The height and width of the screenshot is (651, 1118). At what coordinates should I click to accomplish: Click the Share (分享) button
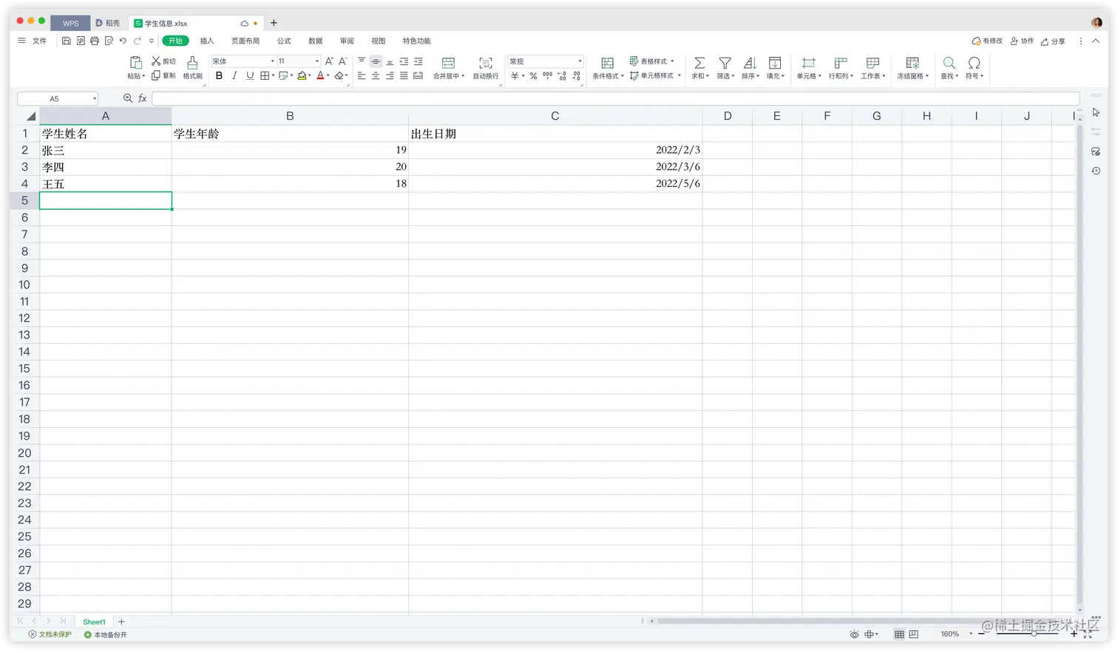point(1053,41)
